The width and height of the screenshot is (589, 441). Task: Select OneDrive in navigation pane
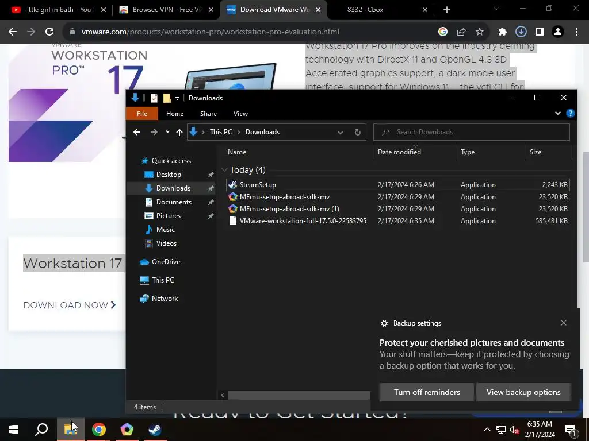[166, 262]
